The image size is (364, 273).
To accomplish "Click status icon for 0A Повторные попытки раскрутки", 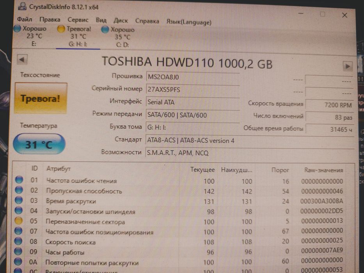I will [x=18, y=261].
